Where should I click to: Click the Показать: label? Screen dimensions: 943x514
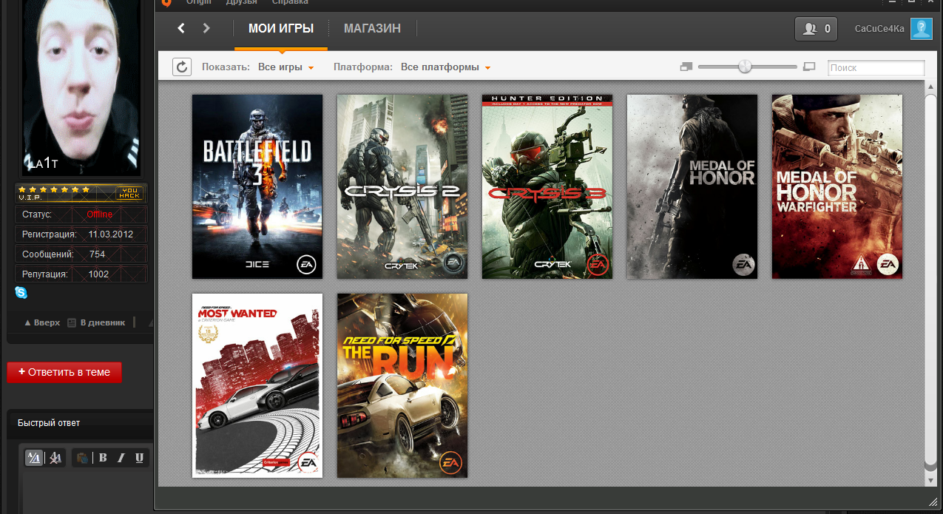coord(226,67)
